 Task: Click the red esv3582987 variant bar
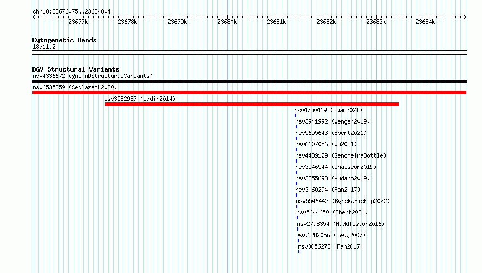tap(251, 104)
